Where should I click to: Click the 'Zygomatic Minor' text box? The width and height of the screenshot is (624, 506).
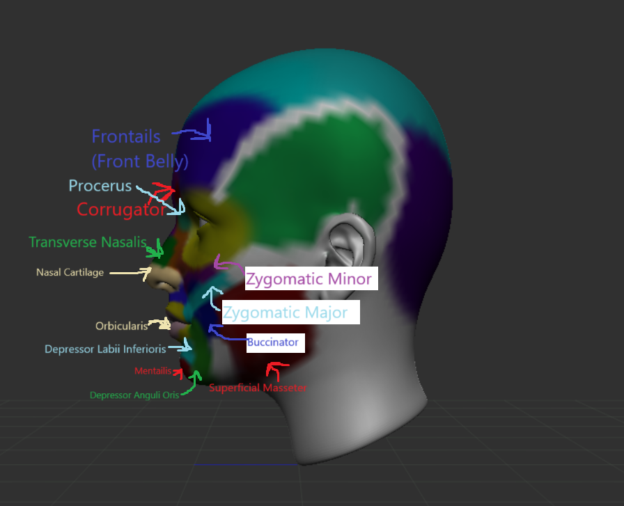pyautogui.click(x=311, y=278)
